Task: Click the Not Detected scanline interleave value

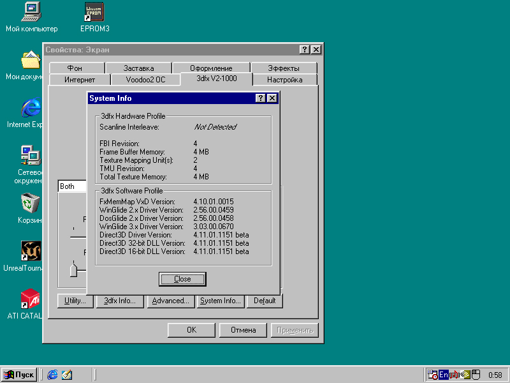Action: coord(215,127)
